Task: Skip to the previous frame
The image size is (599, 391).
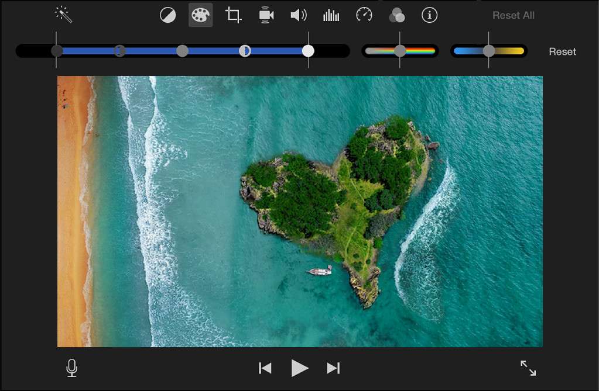Action: 265,368
